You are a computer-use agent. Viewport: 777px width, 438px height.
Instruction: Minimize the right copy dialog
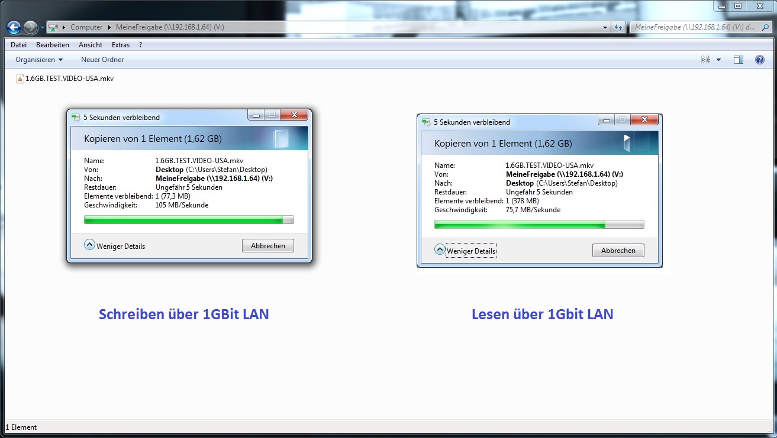click(606, 120)
